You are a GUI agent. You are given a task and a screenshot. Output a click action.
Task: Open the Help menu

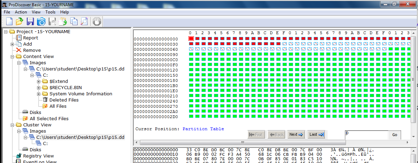[64, 12]
